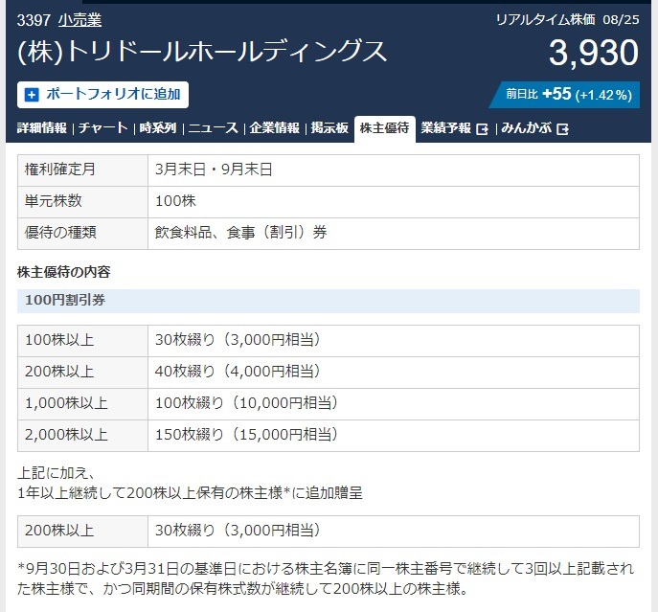Click the footnote starting *9月30日および3月31日
Viewport: 658px width, 612px height.
(326, 578)
